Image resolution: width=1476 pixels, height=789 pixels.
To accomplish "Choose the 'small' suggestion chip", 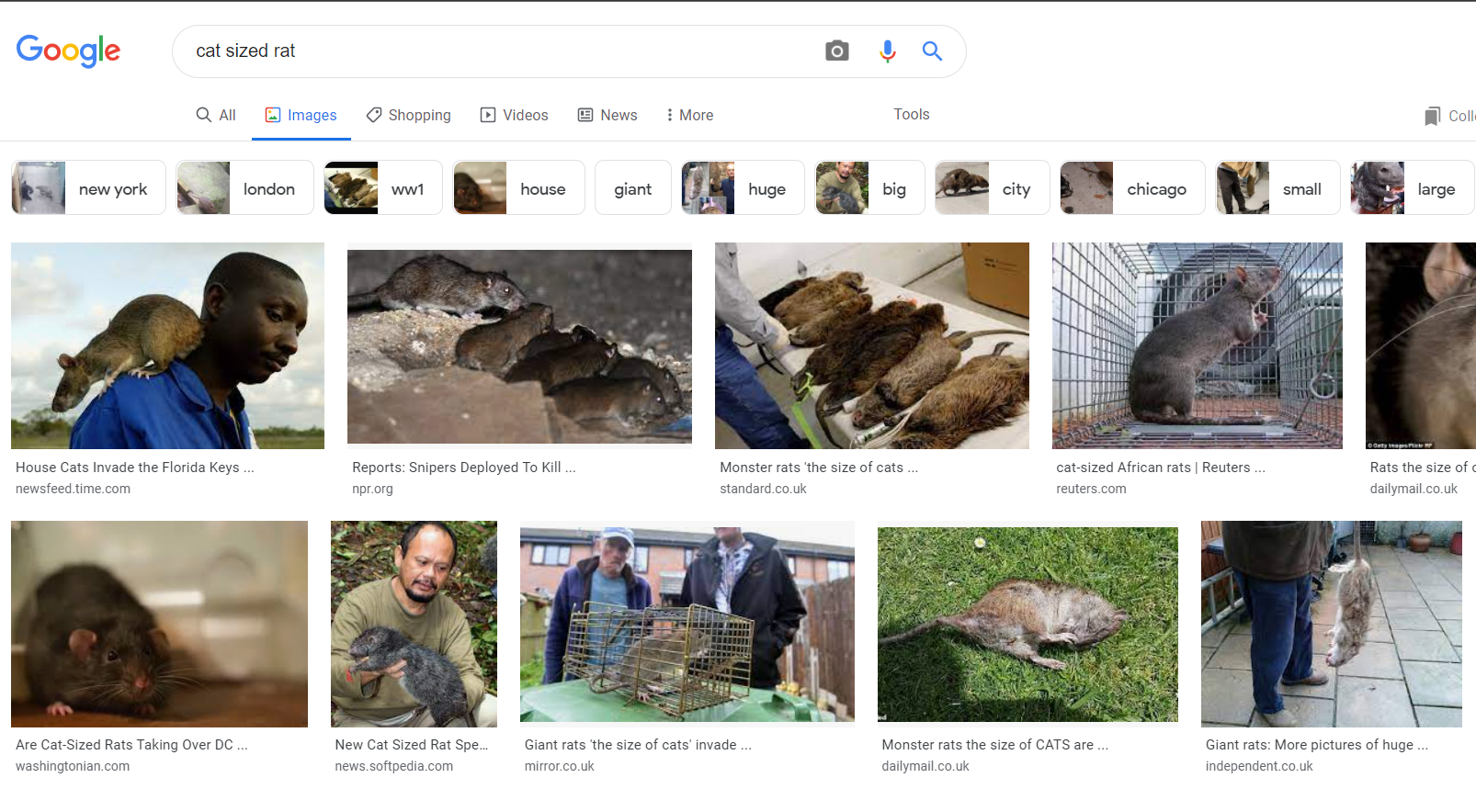I will pyautogui.click(x=1277, y=188).
